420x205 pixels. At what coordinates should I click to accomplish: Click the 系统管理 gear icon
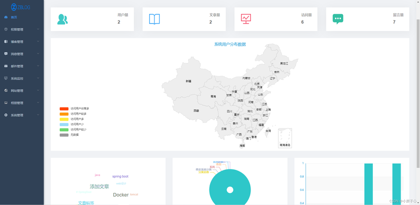point(6,115)
